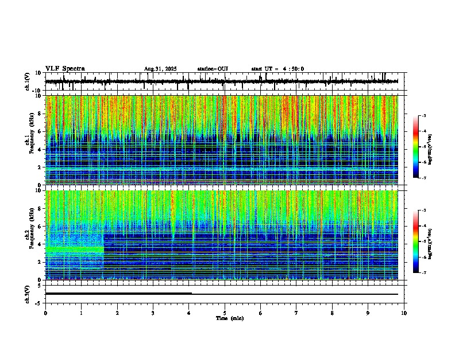Click the "6" tick on ch.1 frequency axis
The width and height of the screenshot is (455, 351).
(40, 132)
